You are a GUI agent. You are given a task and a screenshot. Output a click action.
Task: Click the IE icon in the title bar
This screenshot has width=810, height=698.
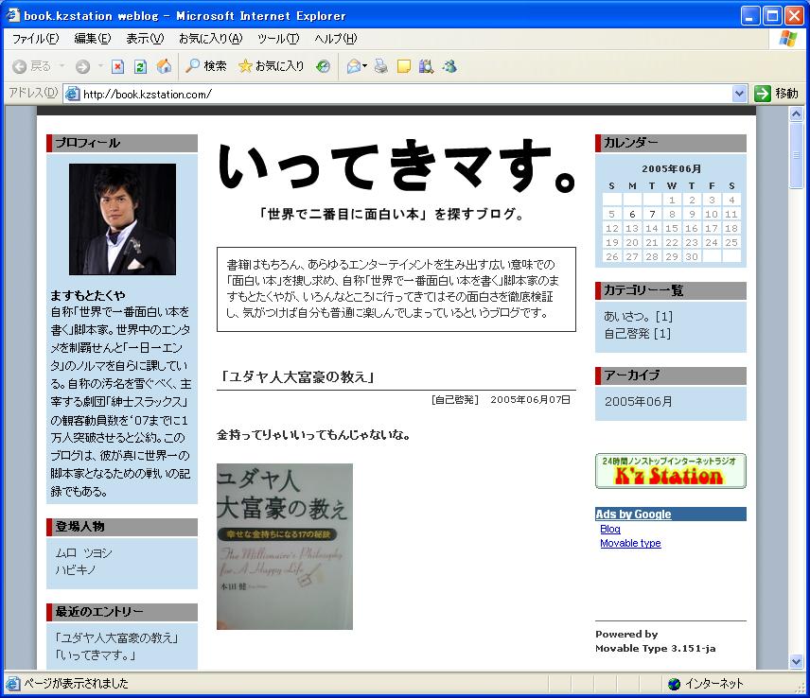[12, 15]
